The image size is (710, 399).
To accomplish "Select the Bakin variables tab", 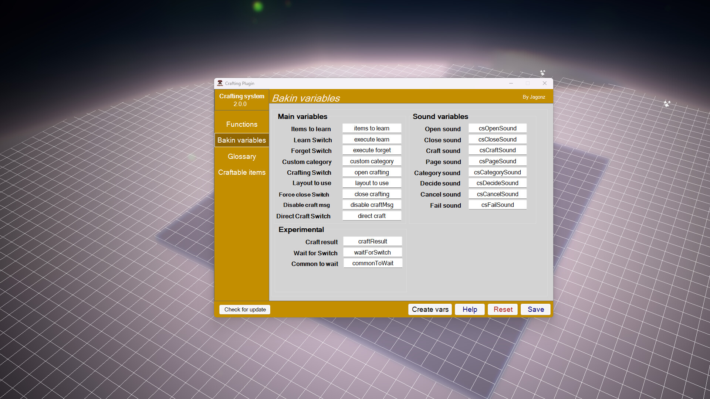I will (241, 140).
